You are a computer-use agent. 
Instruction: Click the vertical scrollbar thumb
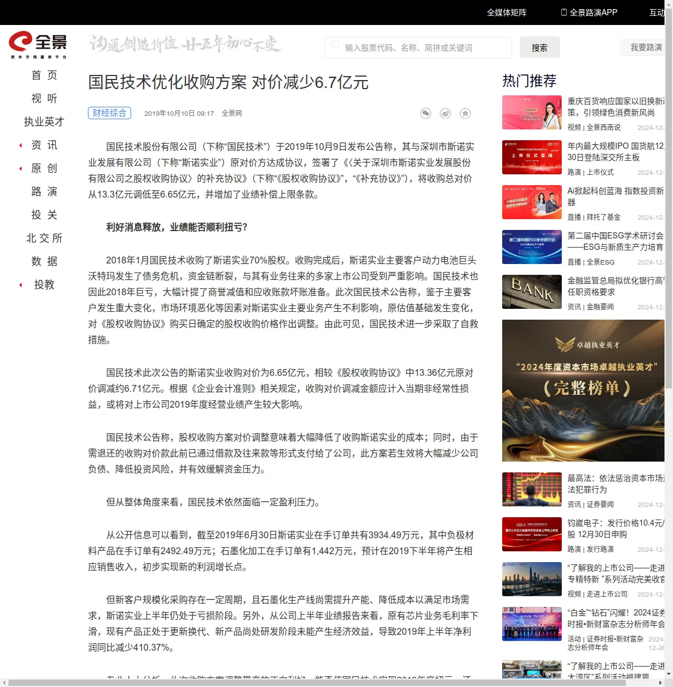click(668, 199)
